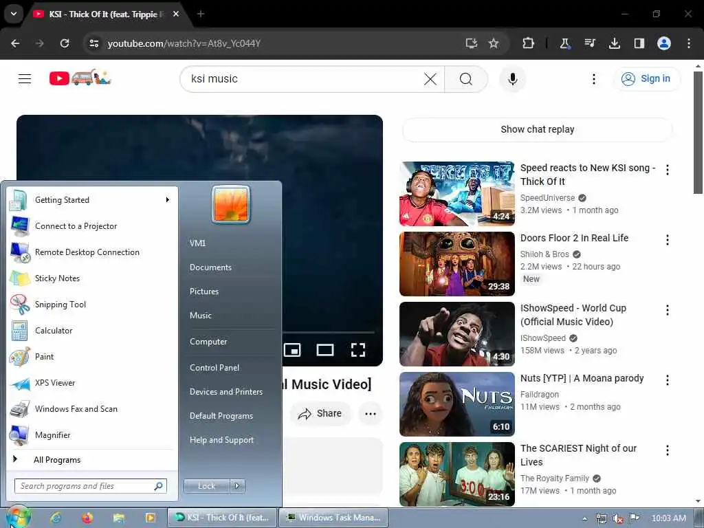The image size is (704, 528).
Task: Launch Remote Desktop Connection
Action: (92, 252)
